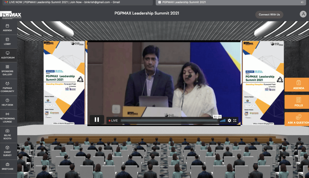Click the 51:15 timestamp tooltip

[x=217, y=117]
